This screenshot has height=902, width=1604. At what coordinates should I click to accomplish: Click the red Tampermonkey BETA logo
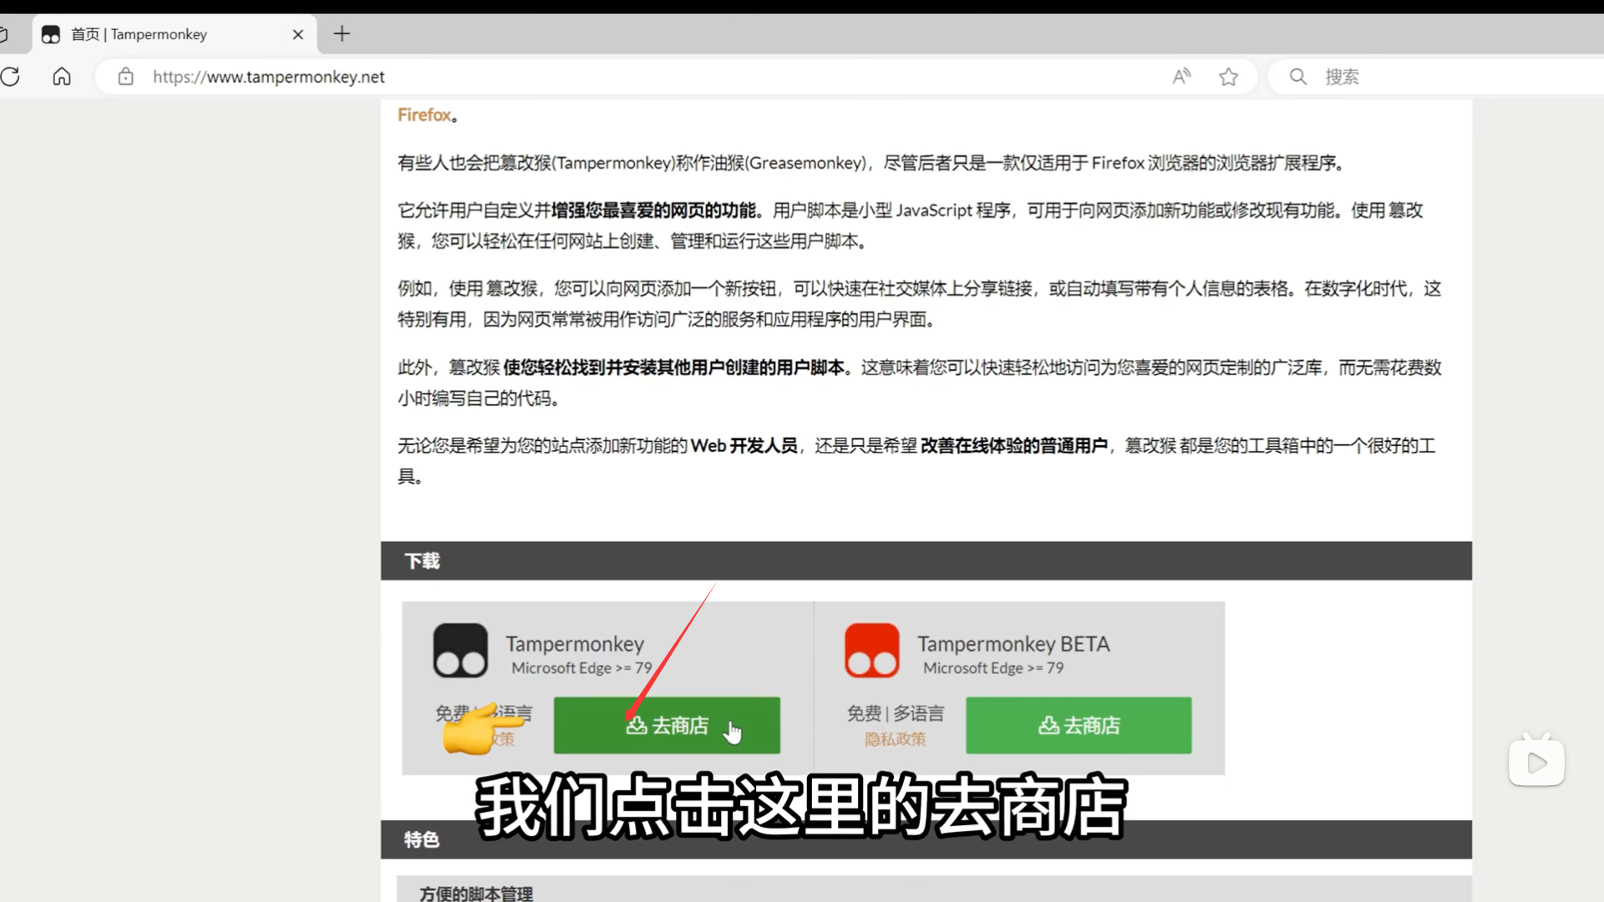pyautogui.click(x=871, y=651)
